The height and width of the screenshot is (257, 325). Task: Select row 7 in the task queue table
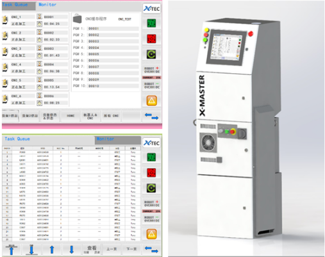click(x=72, y=176)
